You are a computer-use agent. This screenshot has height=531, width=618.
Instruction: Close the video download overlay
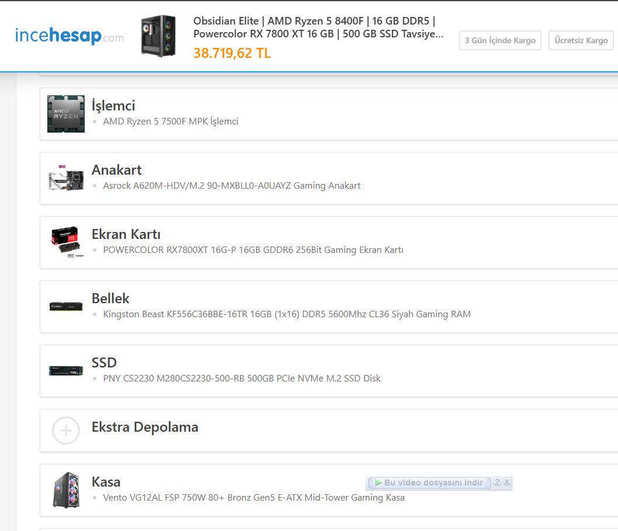(507, 482)
